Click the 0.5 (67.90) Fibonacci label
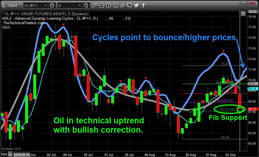This screenshot has height=157, width=259. coord(225,100)
